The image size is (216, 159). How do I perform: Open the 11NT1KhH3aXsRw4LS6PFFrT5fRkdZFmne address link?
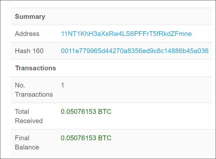tap(126, 34)
